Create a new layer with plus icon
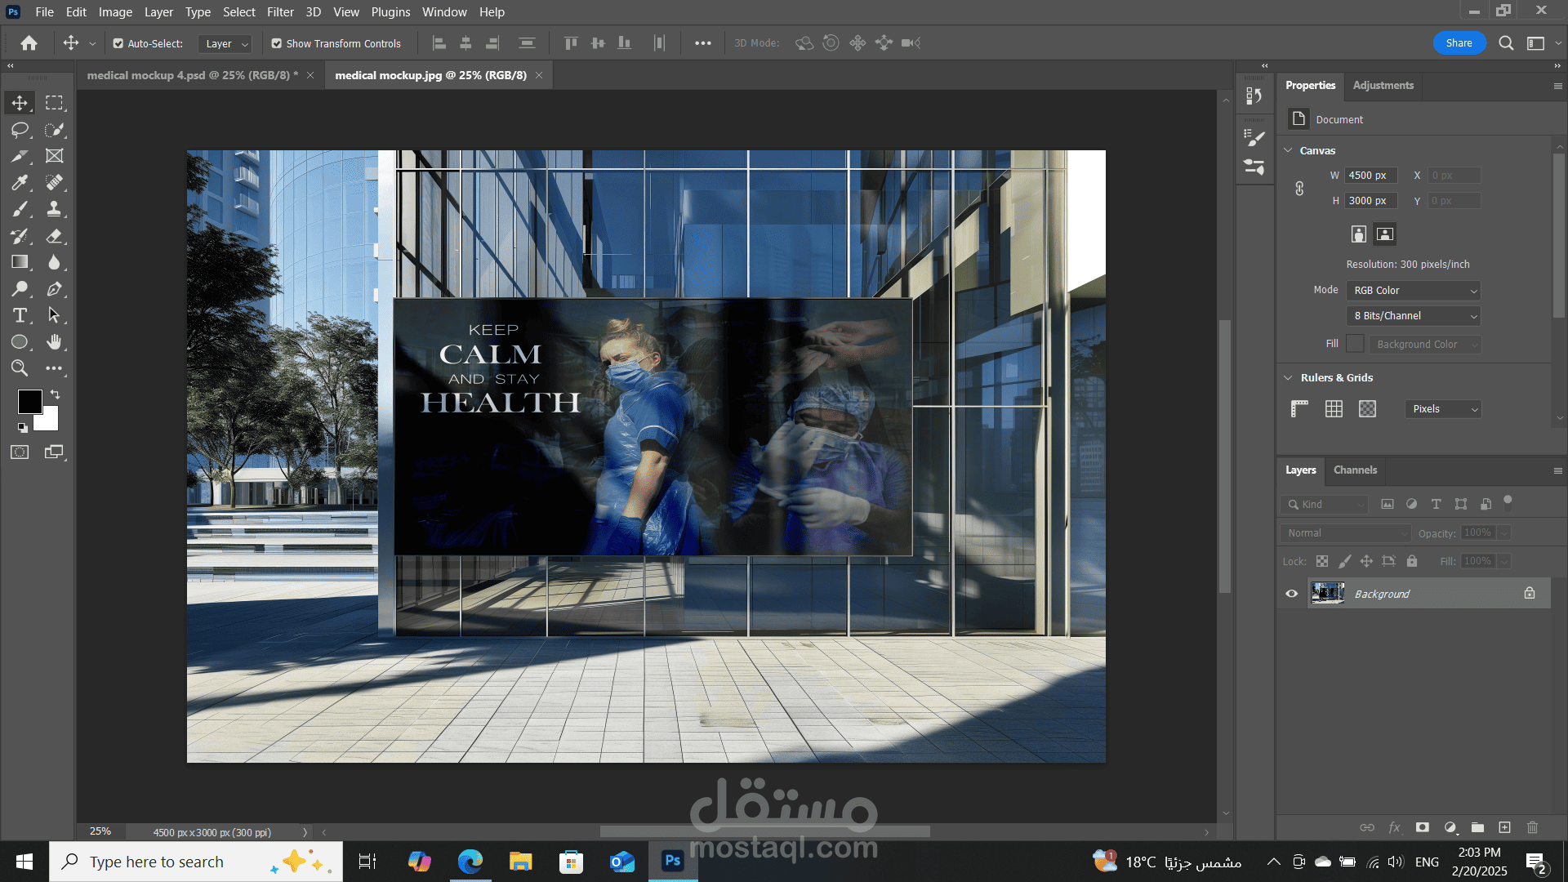The image size is (1568, 882). tap(1504, 827)
